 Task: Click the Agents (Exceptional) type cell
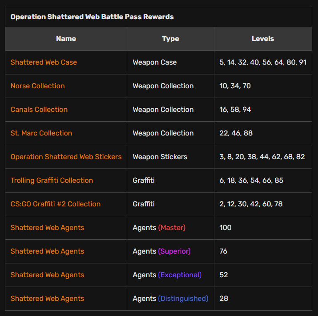tap(170, 275)
